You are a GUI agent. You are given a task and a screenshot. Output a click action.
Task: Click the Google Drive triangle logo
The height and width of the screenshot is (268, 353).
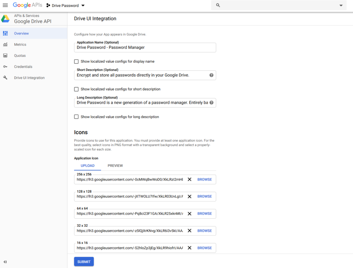pos(5,19)
